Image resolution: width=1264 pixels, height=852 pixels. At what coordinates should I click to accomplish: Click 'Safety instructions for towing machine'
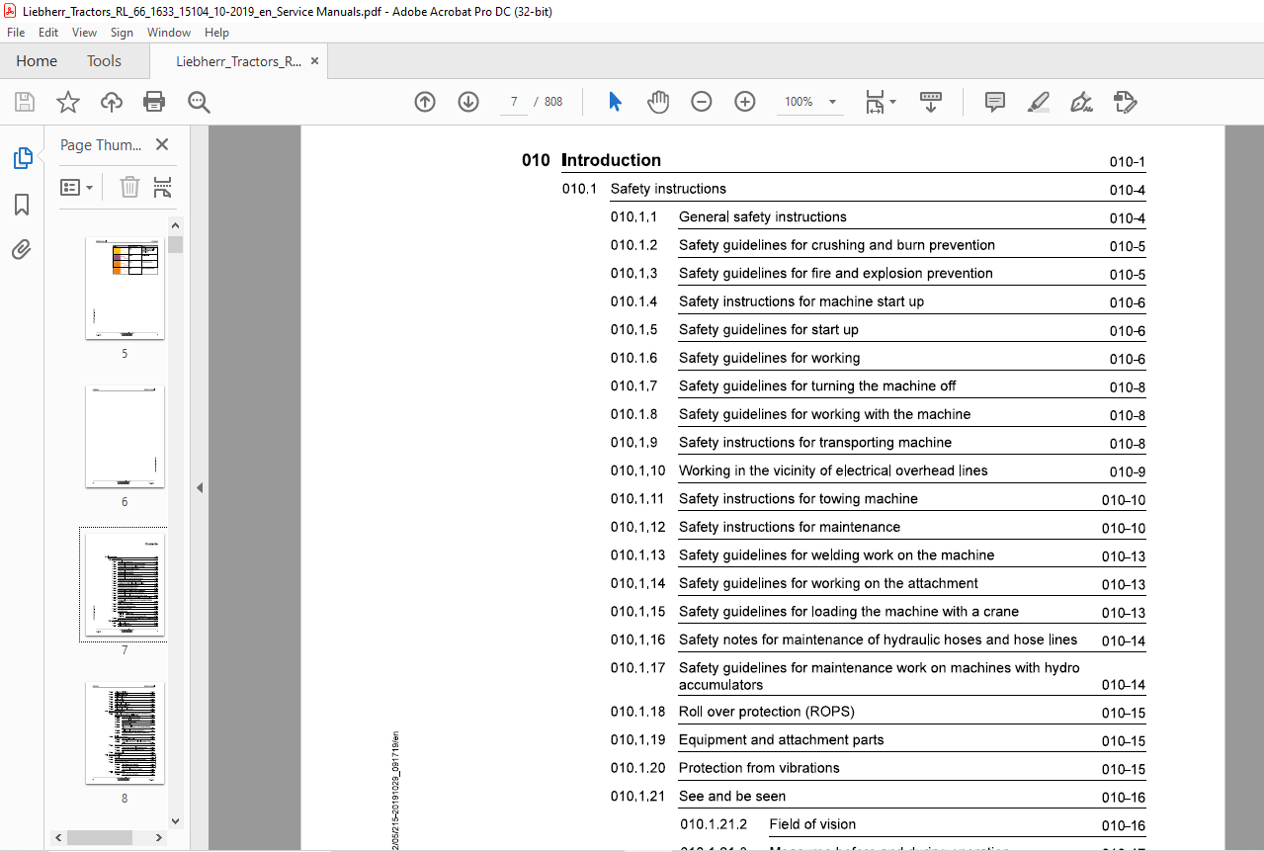tap(799, 499)
